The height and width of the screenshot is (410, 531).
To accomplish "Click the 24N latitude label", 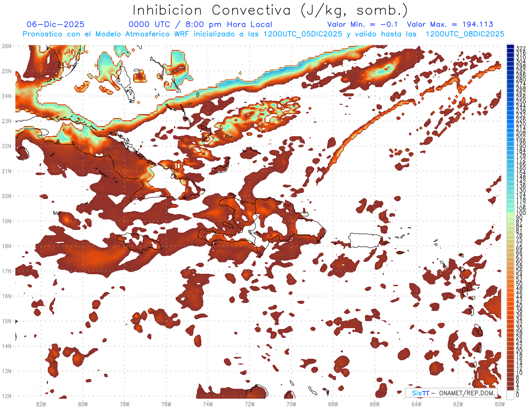I will coord(7,96).
